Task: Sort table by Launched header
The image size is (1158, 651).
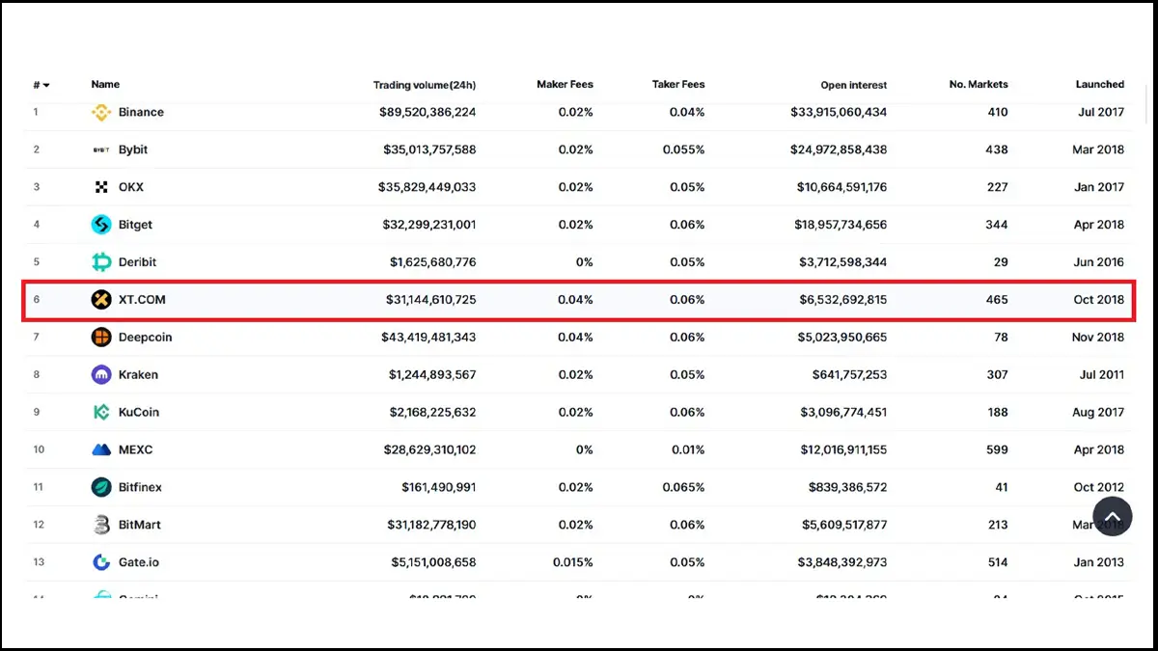Action: coord(1100,84)
